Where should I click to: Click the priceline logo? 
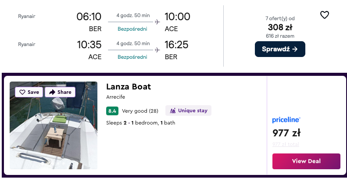(x=286, y=120)
